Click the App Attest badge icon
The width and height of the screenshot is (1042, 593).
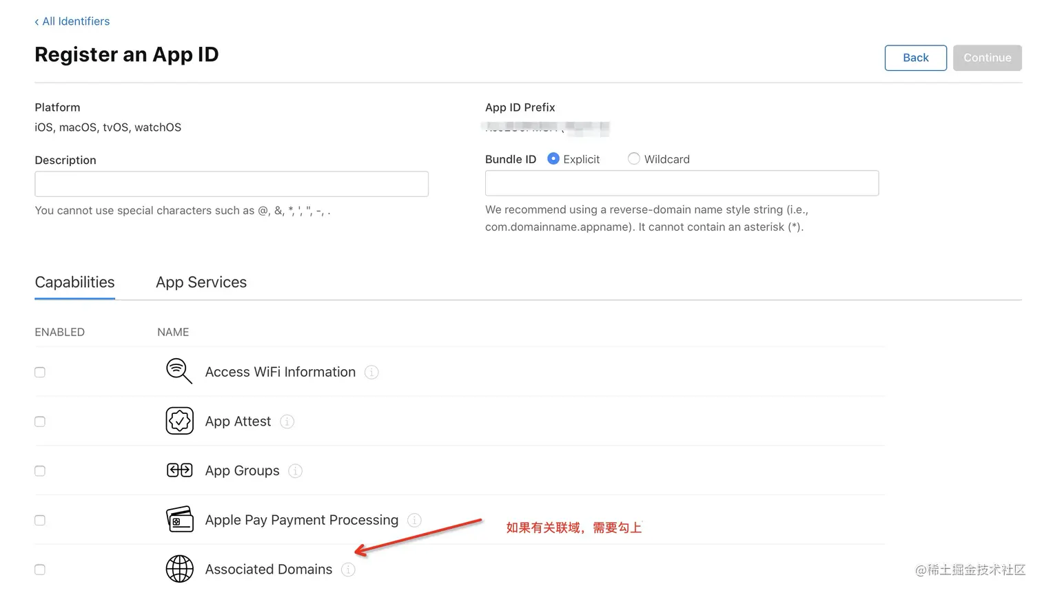(179, 421)
